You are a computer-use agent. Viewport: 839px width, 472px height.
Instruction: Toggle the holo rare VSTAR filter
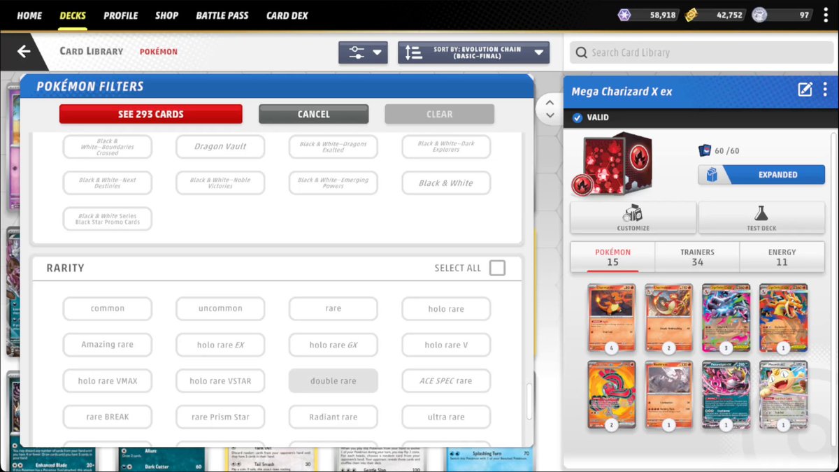coord(220,381)
